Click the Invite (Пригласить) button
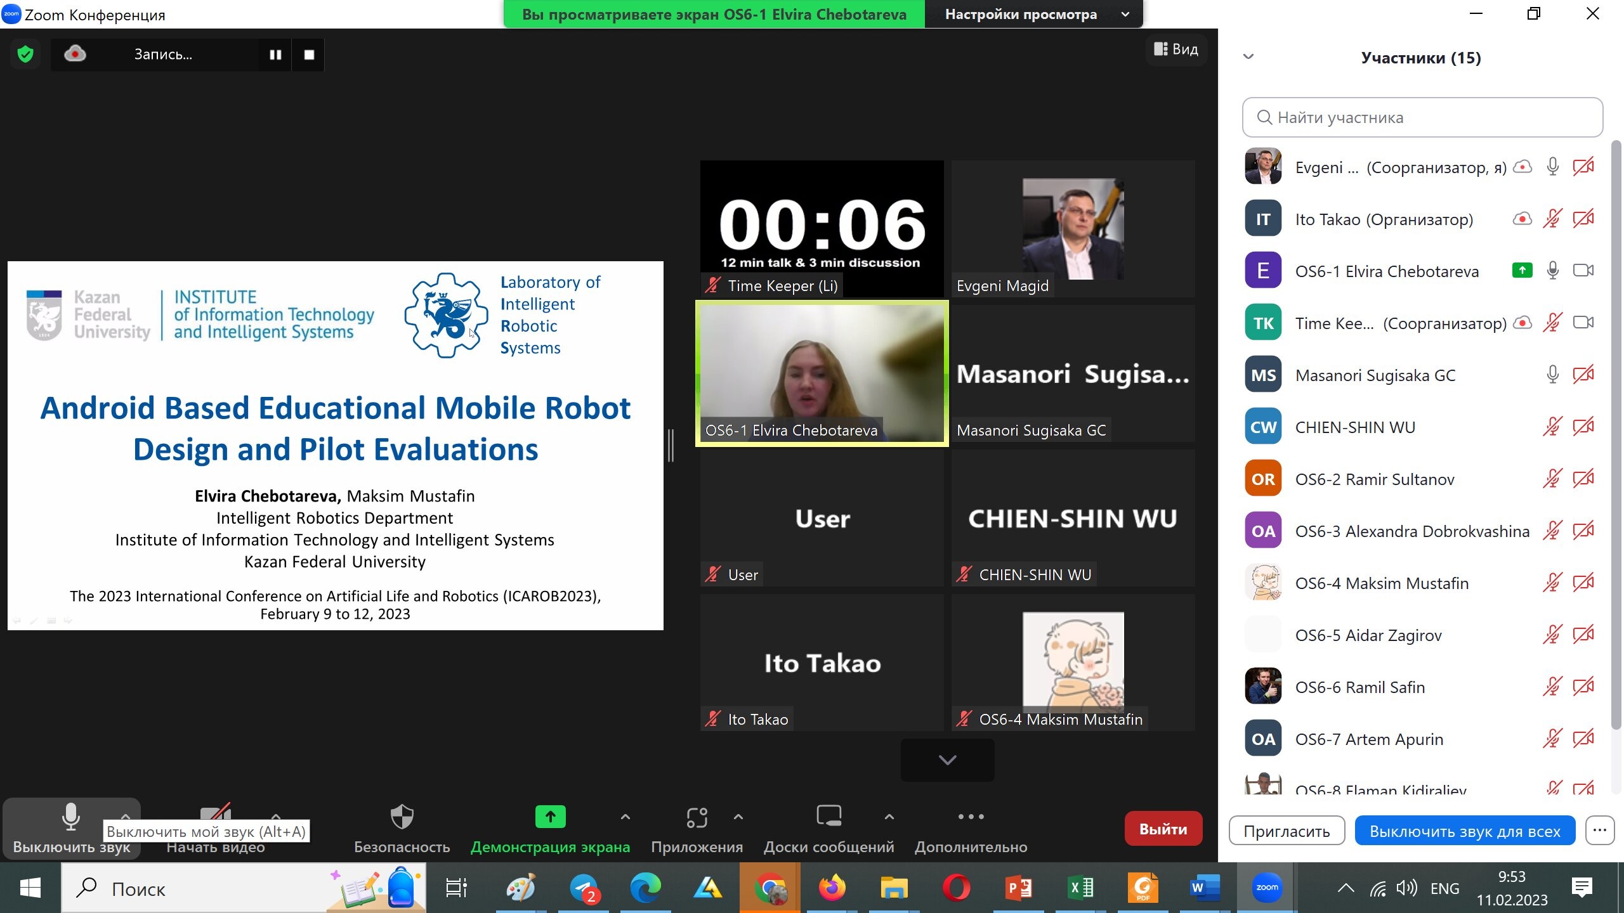Image resolution: width=1624 pixels, height=913 pixels. point(1287,831)
